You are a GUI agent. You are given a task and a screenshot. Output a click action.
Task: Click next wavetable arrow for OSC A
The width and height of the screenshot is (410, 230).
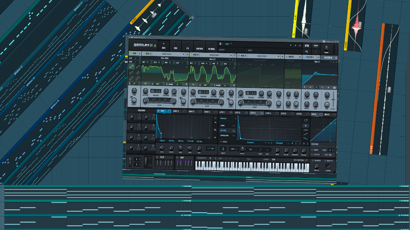pyautogui.click(x=187, y=59)
